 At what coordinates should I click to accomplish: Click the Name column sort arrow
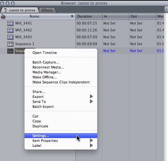72,16
